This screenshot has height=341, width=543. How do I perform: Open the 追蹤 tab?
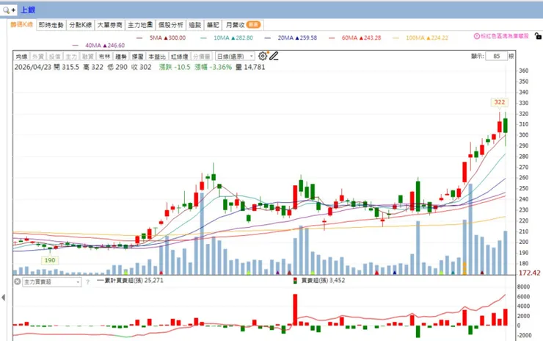point(195,25)
